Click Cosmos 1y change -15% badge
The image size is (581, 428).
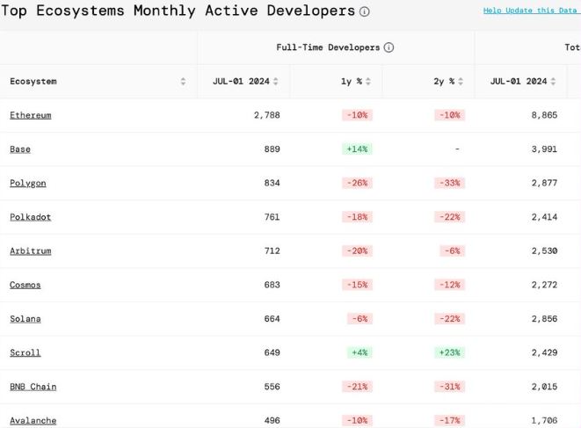(357, 285)
